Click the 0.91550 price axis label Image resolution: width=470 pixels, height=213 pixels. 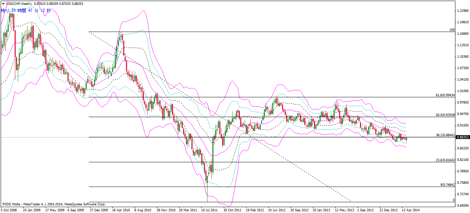pyautogui.click(x=463, y=125)
